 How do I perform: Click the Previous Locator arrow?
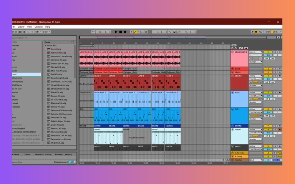(232, 48)
